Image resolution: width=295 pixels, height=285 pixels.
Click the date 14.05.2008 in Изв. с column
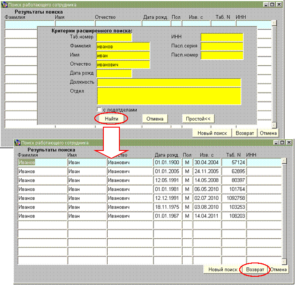(207, 180)
